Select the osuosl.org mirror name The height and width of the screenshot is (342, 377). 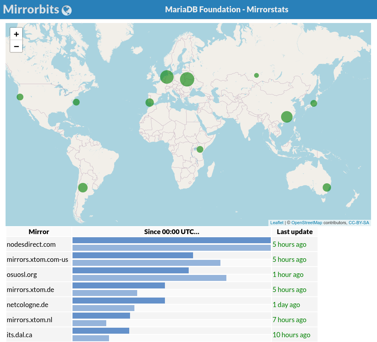coord(22,275)
